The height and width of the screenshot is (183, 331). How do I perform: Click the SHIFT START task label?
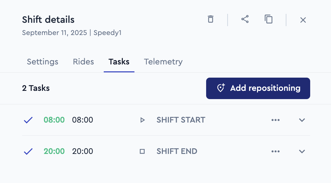pos(181,120)
